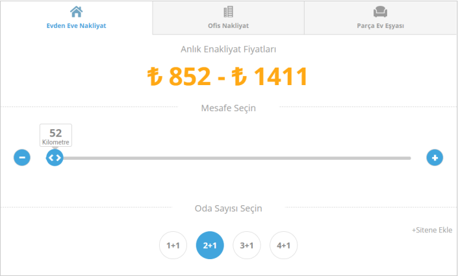The image size is (458, 276).
Task: Click the armchair icon for Parça Ev Eşyası
Action: pyautogui.click(x=380, y=12)
